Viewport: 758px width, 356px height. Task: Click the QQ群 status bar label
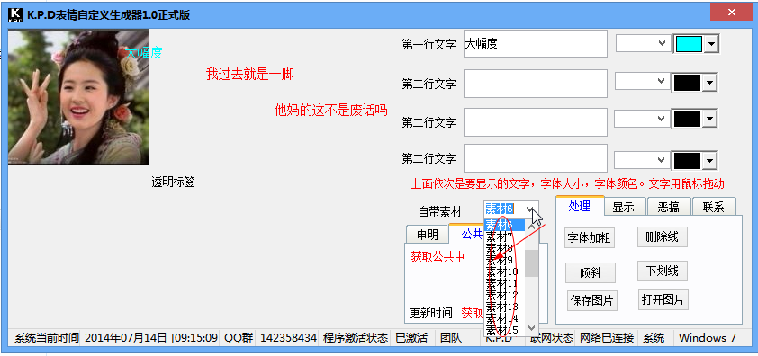239,338
